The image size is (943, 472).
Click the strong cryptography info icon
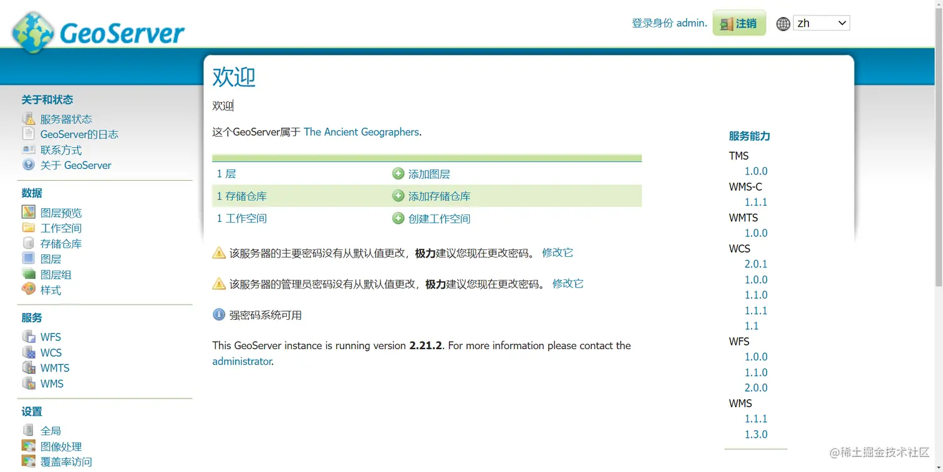coord(219,314)
